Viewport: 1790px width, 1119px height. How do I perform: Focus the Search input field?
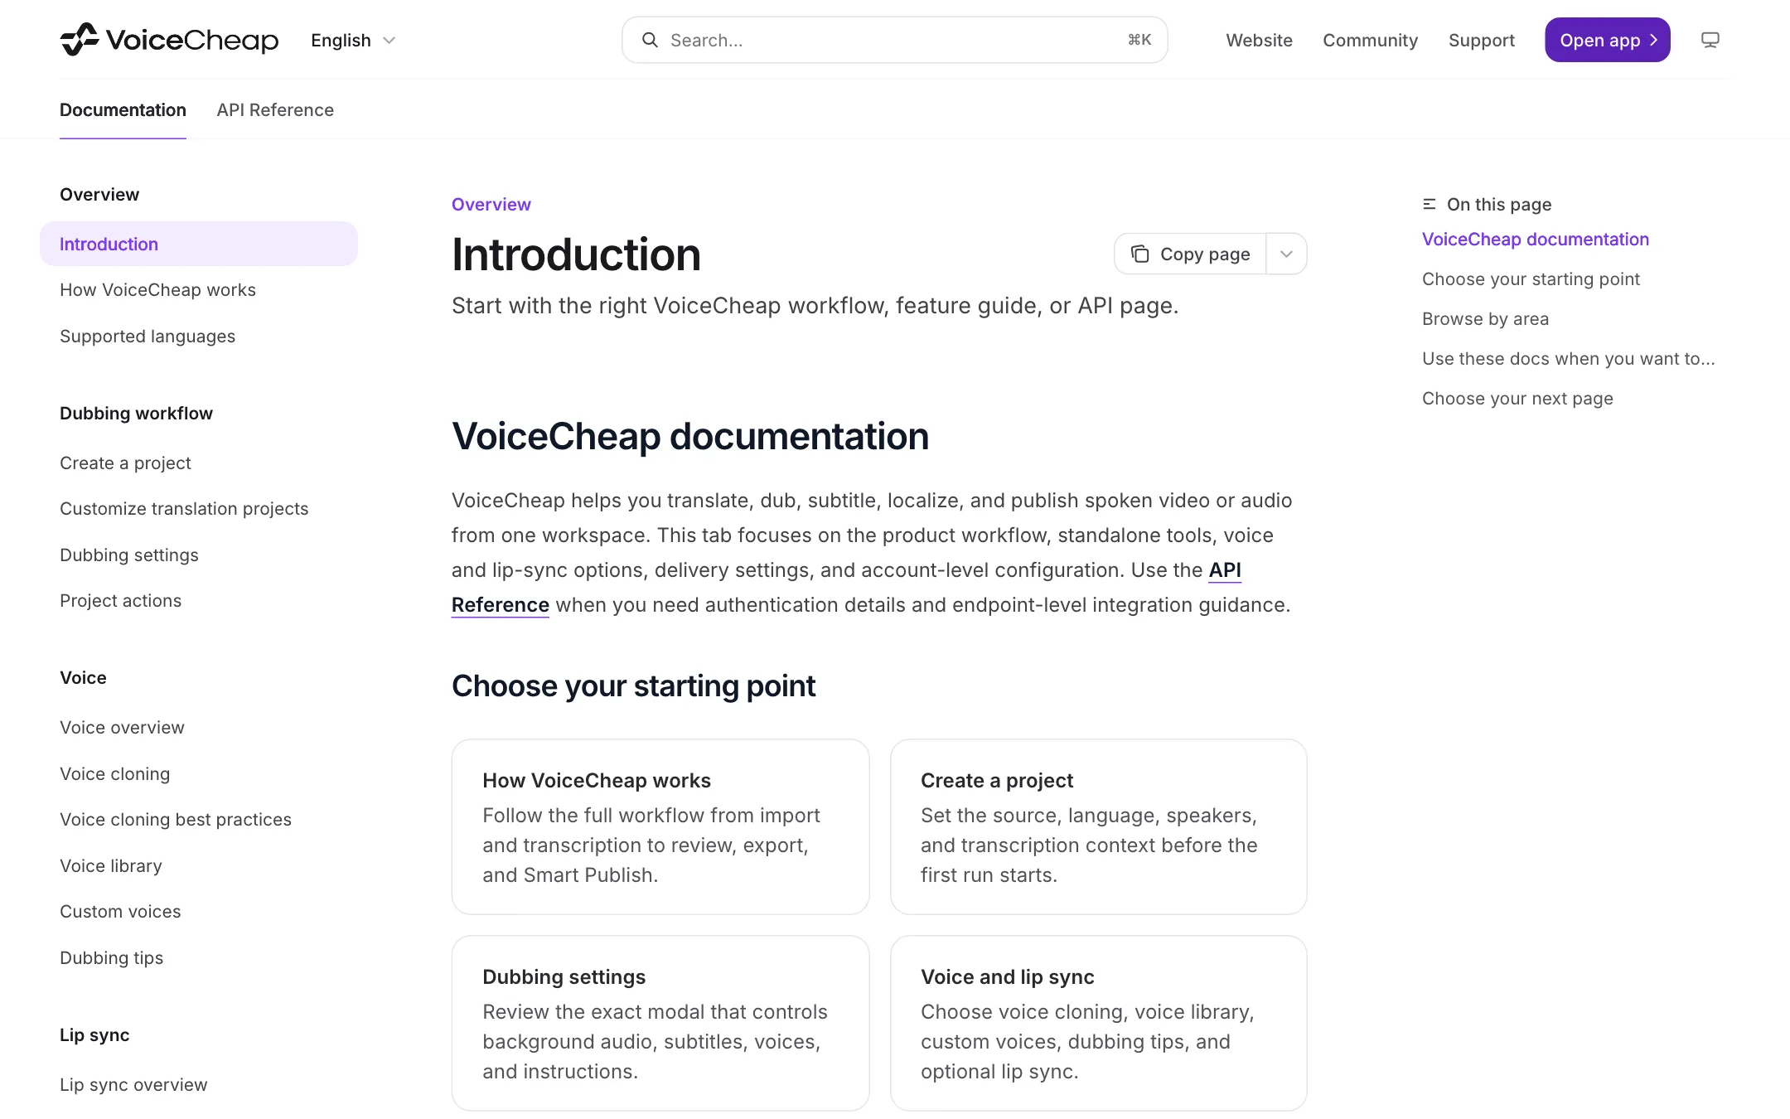(x=894, y=40)
